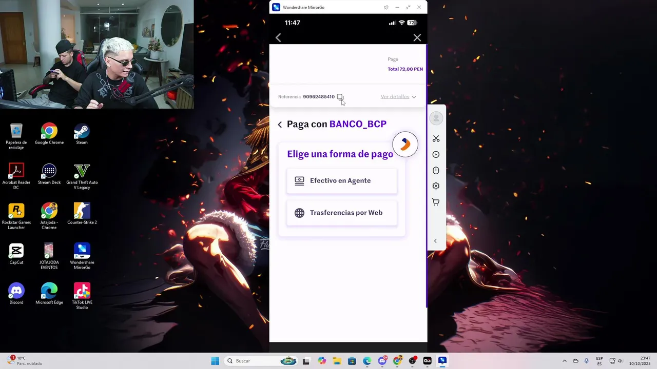The height and width of the screenshot is (369, 657).
Task: Switch to MirrorGo from the taskbar
Action: pyautogui.click(x=442, y=361)
